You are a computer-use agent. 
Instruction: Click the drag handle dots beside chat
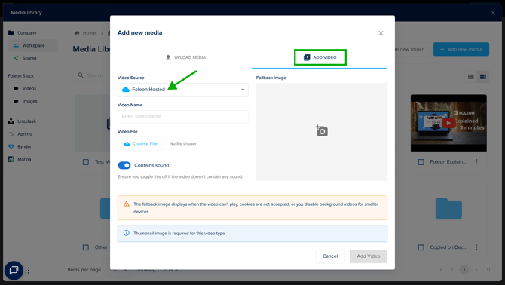27,271
